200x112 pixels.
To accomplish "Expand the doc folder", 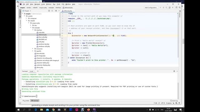I will [x=31, y=26].
